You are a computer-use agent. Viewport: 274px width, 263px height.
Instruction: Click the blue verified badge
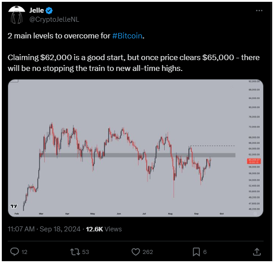pos(49,11)
